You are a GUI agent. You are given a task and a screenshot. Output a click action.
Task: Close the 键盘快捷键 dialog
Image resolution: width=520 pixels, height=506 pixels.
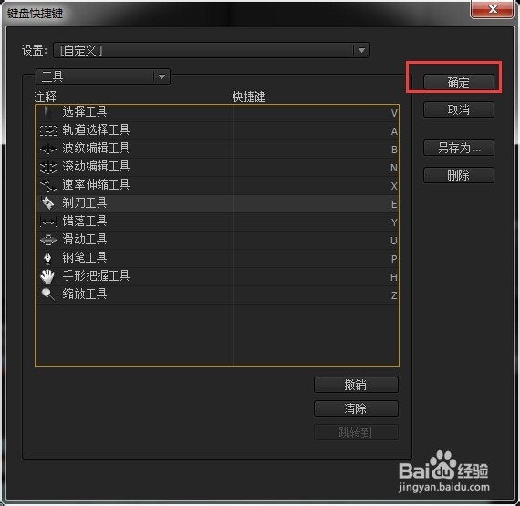[x=492, y=9]
